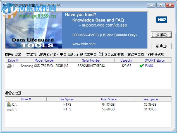
Task: Click the physical drive 1 icon
Action: pos(9,66)
